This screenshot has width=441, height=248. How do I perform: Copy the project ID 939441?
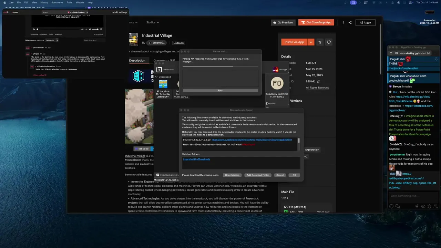(x=319, y=81)
